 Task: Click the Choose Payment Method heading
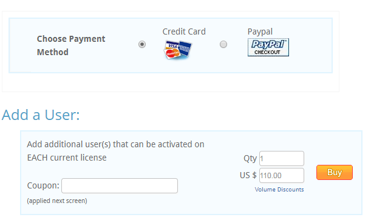click(x=71, y=45)
